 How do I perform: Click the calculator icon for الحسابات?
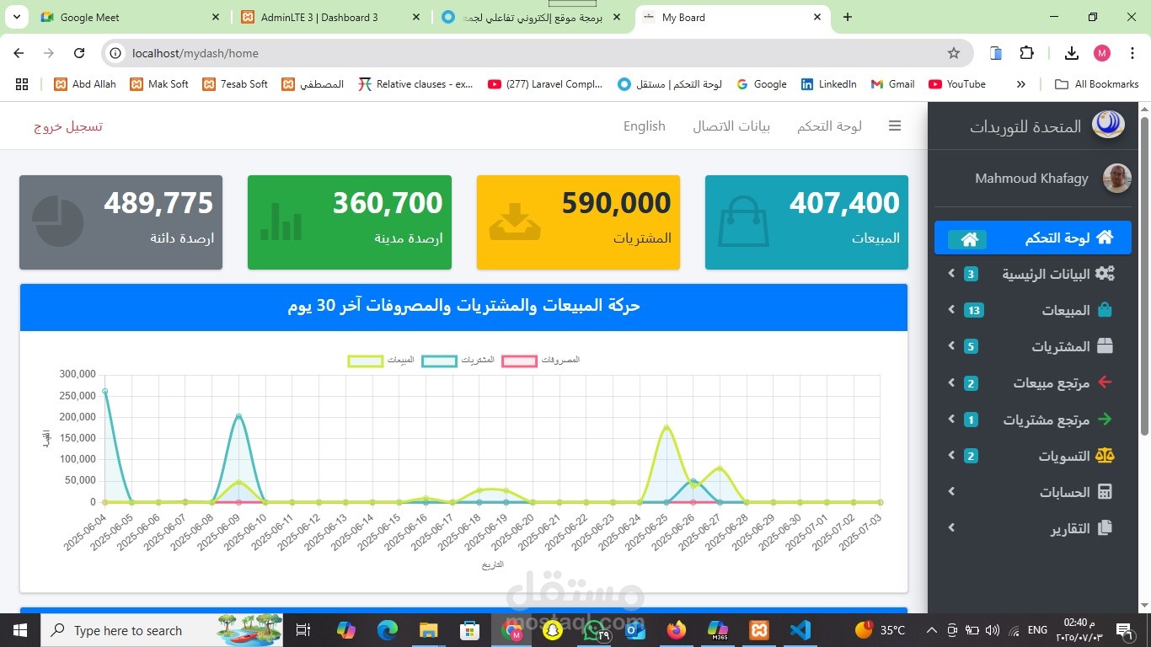tap(1105, 491)
